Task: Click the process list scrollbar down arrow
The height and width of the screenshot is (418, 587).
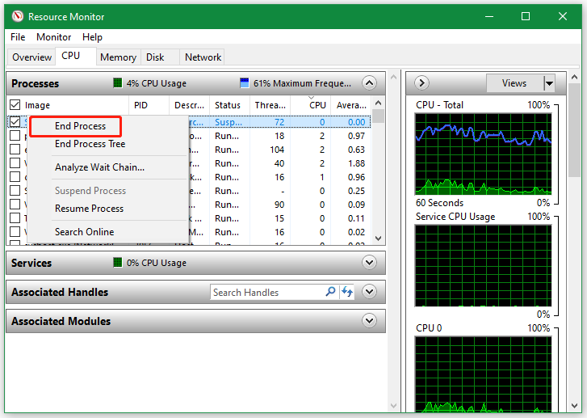Action: pyautogui.click(x=378, y=239)
